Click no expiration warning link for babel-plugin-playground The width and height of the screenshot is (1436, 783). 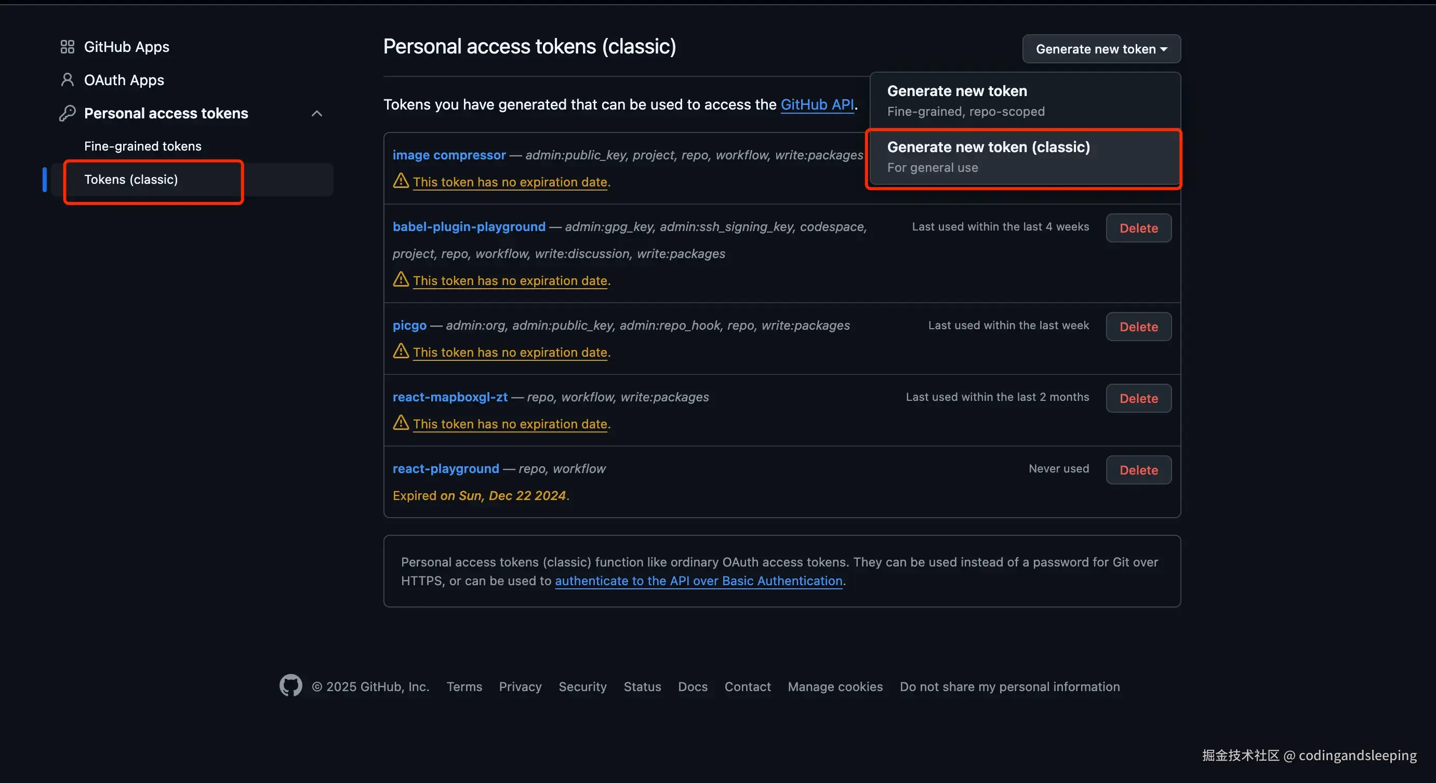pos(510,280)
